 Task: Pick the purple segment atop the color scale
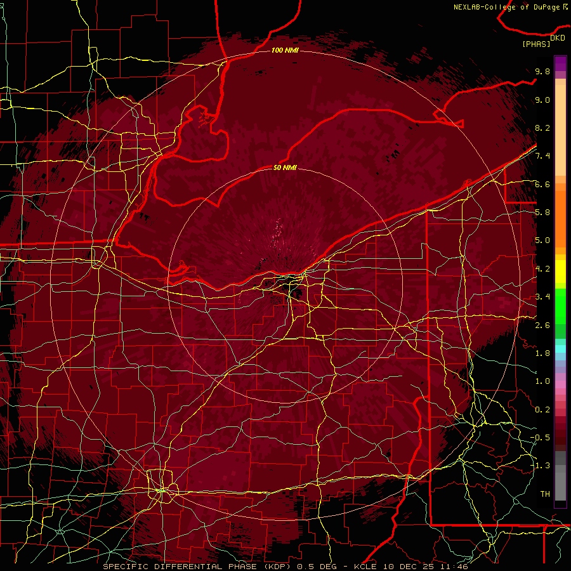point(560,63)
